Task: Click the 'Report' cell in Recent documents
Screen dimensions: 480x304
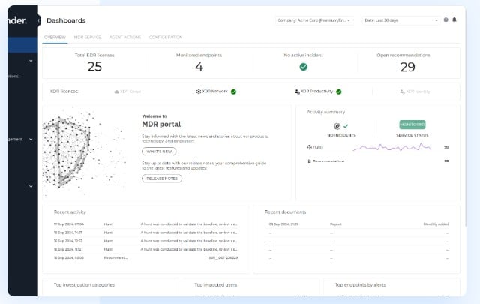Action: click(336, 224)
